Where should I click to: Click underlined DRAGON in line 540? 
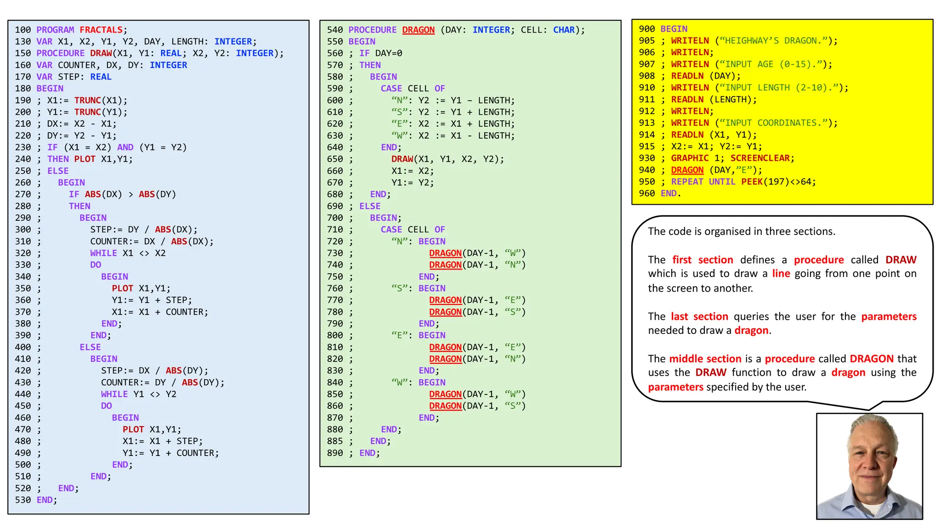tap(418, 30)
